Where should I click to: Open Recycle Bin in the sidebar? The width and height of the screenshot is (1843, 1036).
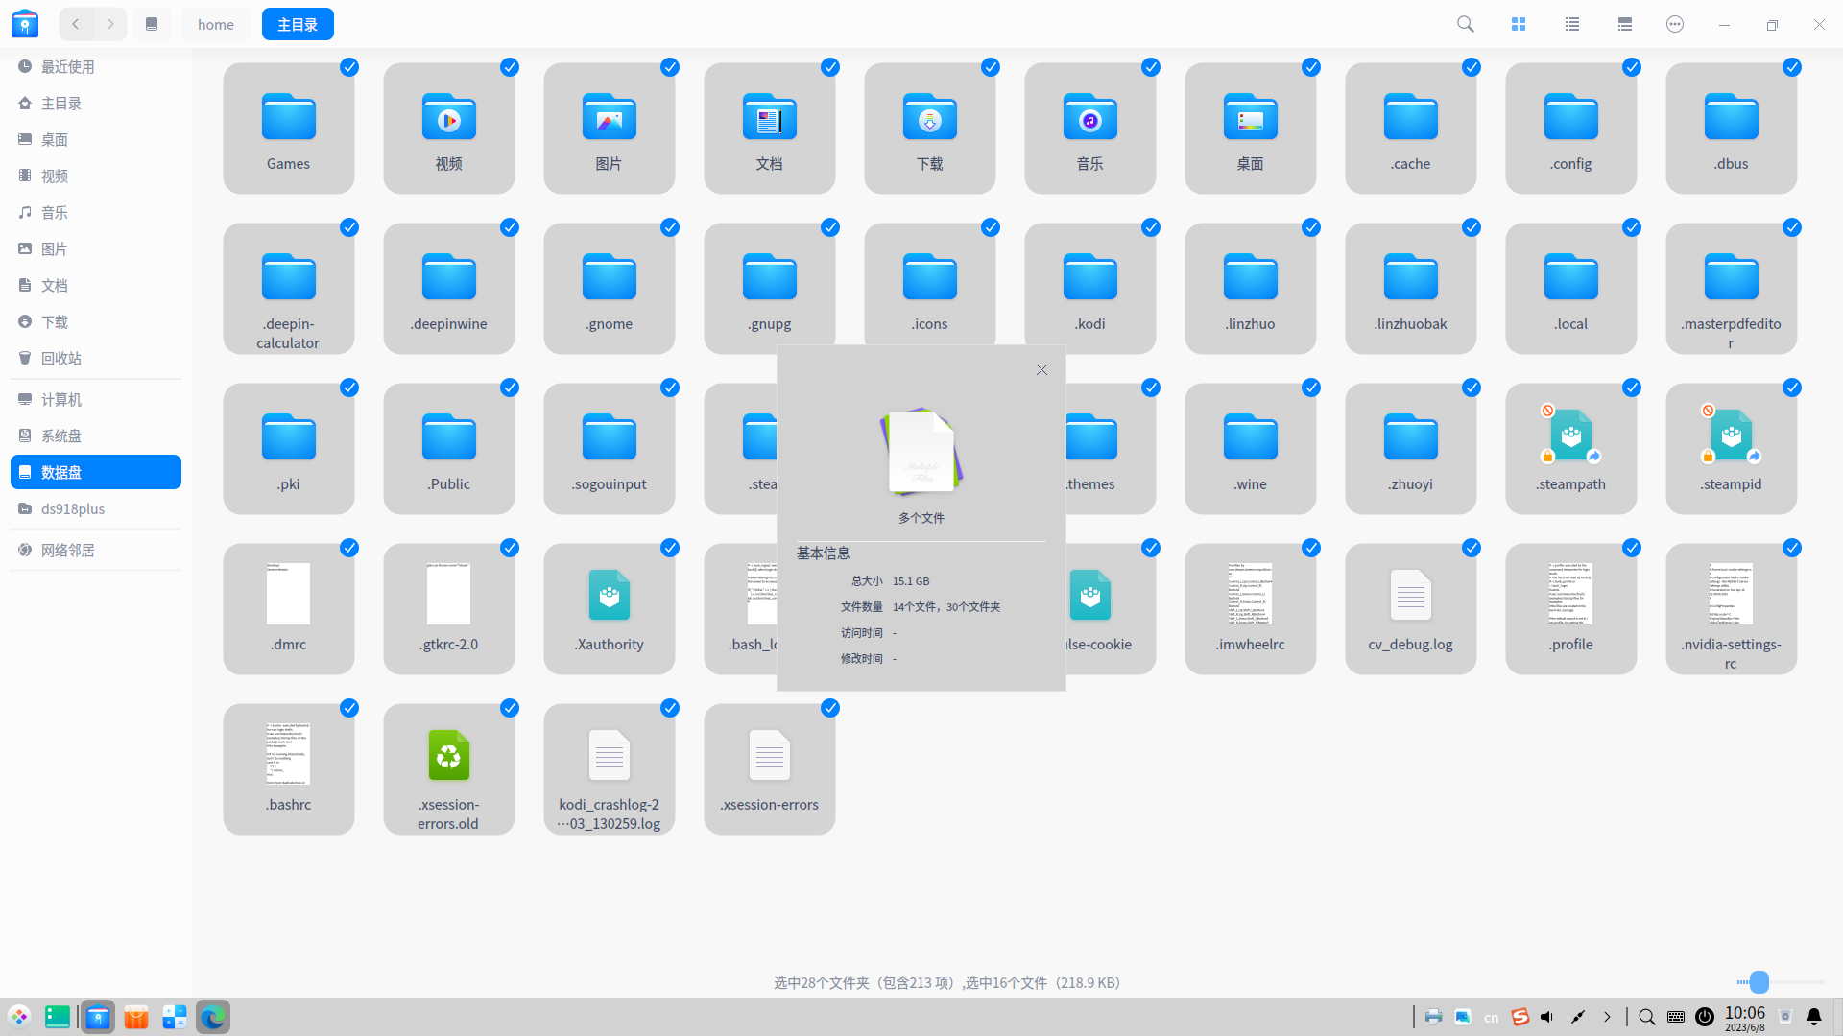(x=61, y=358)
